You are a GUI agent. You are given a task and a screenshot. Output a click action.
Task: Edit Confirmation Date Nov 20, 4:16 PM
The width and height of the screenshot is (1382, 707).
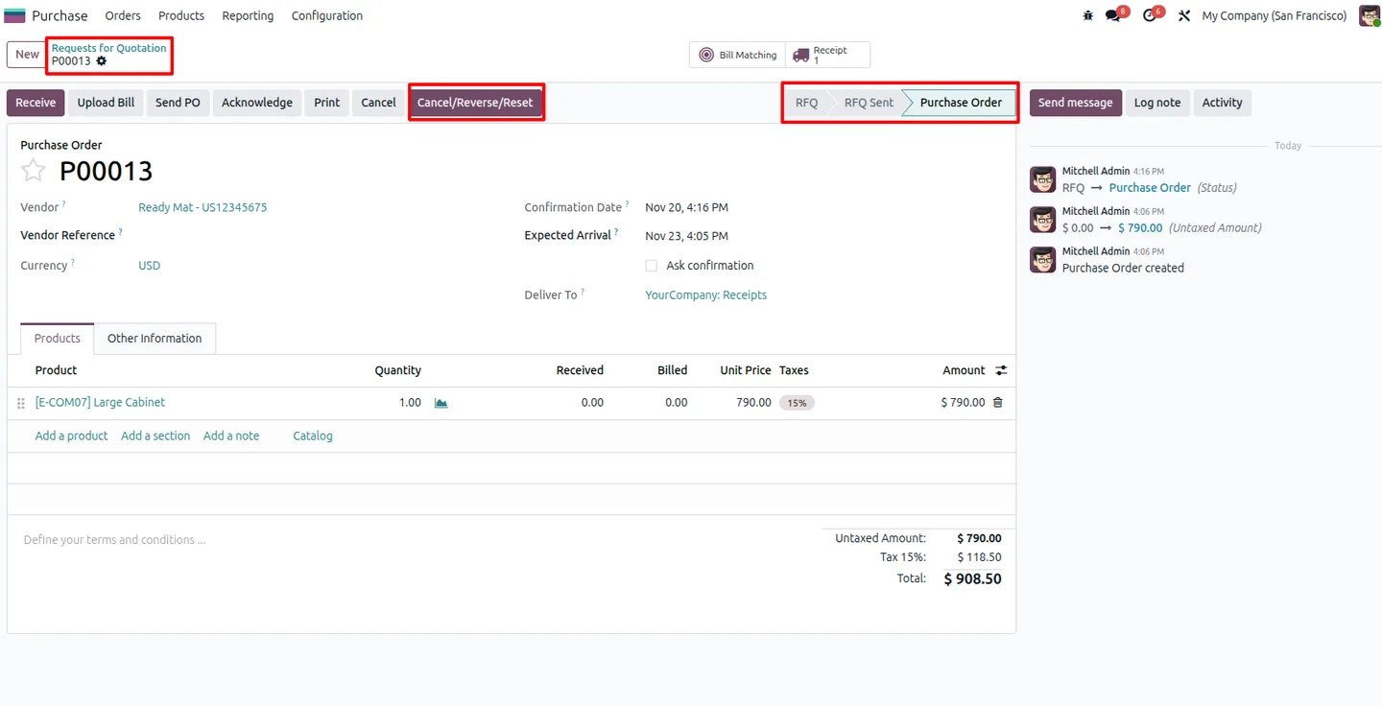tap(686, 207)
